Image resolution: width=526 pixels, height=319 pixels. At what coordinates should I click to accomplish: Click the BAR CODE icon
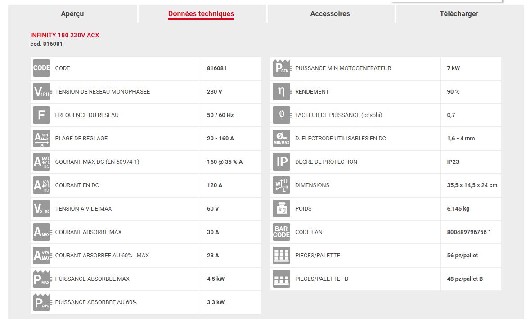282,232
